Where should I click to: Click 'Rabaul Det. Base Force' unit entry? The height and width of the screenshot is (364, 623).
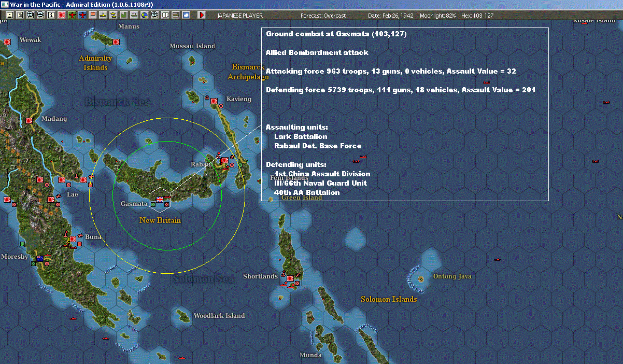(x=318, y=146)
